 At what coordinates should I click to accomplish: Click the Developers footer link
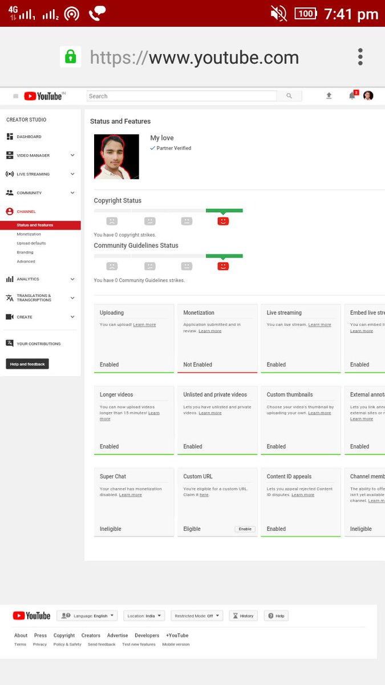click(147, 635)
